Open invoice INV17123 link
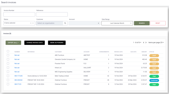169x94 pixels. click(18, 84)
